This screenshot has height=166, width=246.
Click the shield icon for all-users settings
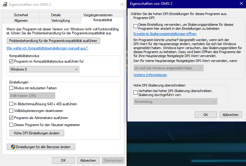point(13,147)
